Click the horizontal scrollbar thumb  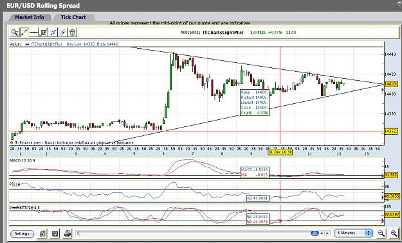pos(315,233)
